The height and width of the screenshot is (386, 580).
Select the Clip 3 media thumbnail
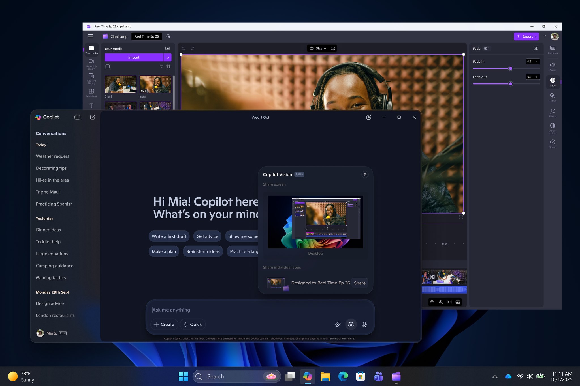pyautogui.click(x=120, y=84)
